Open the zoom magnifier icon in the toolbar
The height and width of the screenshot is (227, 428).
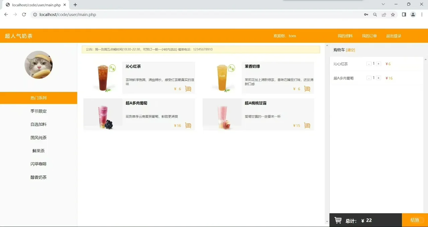click(x=375, y=15)
